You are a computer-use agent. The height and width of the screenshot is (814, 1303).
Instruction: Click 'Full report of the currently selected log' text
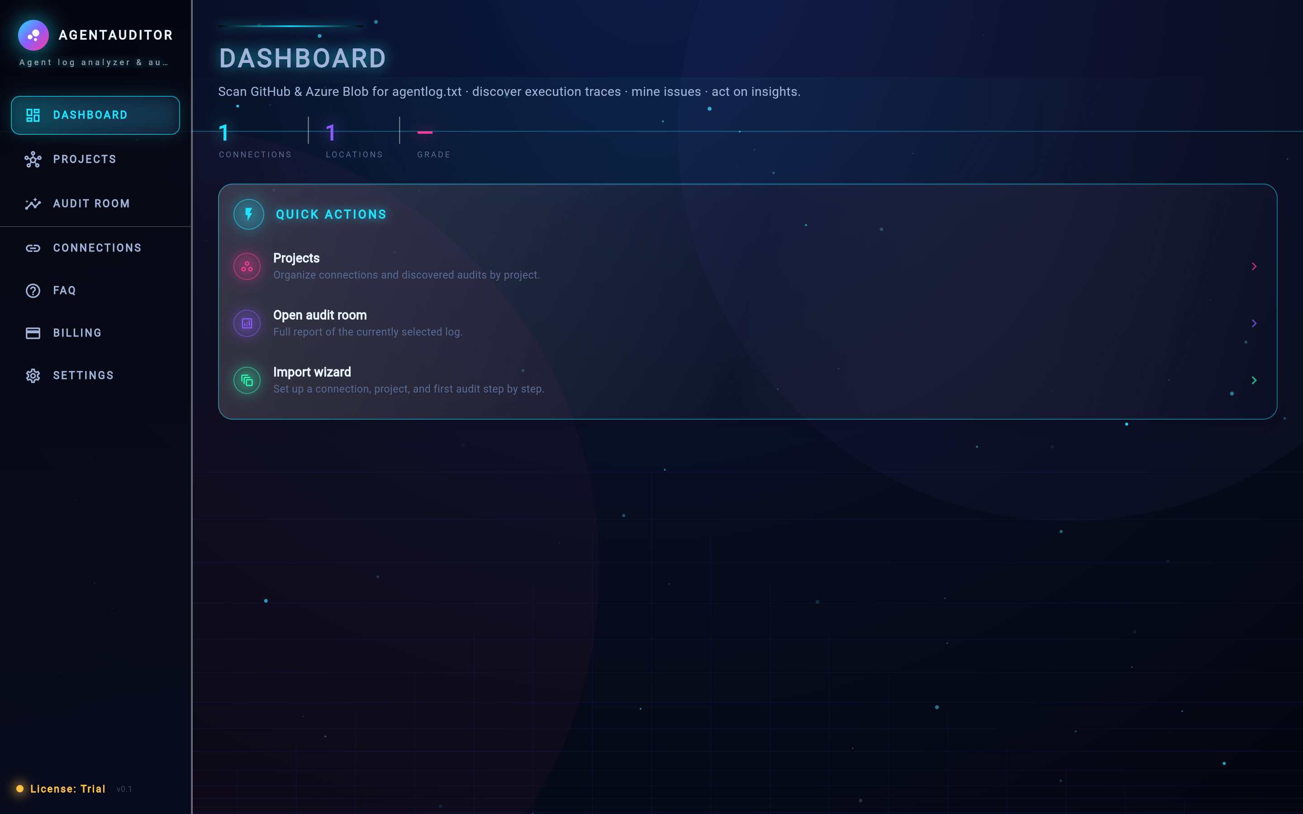pos(368,332)
